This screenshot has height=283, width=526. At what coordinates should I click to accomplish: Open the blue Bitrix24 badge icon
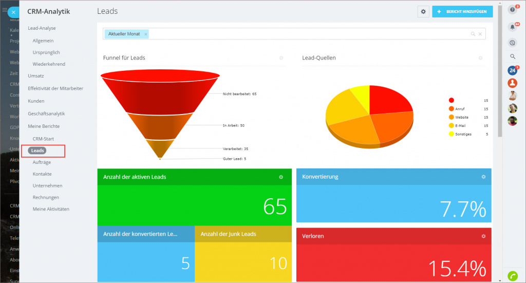tap(512, 70)
